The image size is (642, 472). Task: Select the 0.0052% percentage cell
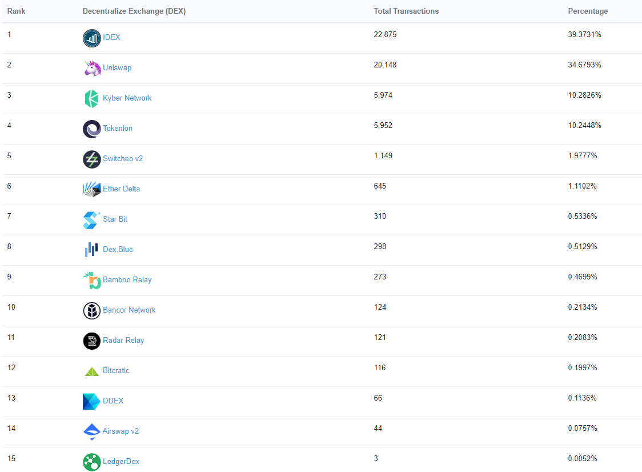click(582, 459)
